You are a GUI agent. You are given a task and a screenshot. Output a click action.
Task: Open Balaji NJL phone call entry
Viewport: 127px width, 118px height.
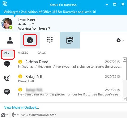61,78
